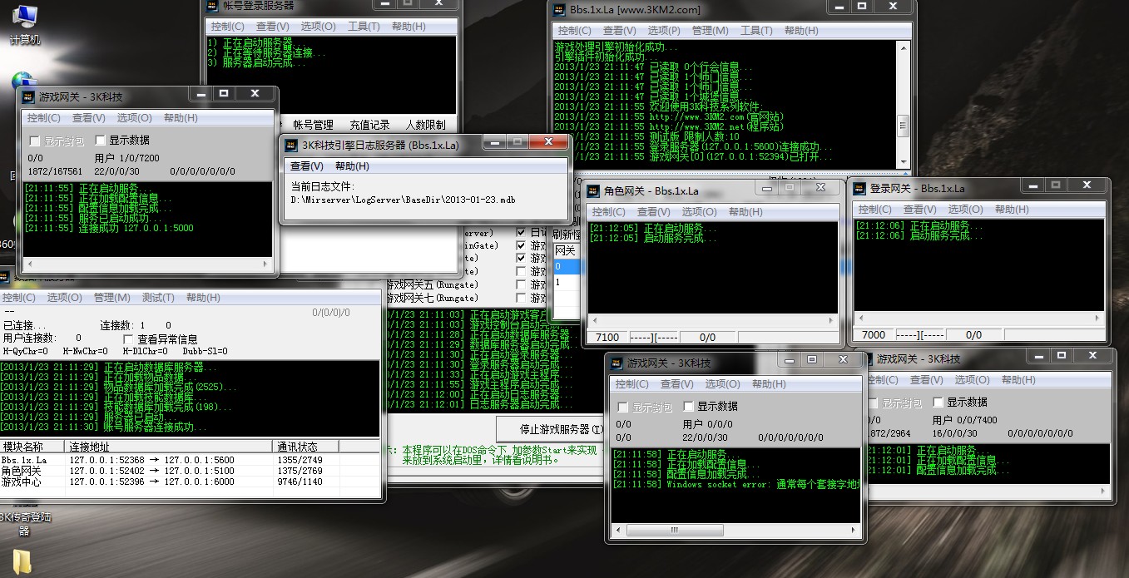Click scroll-right arrow in socket error 游戏网关 window
The width and height of the screenshot is (1129, 578).
tap(853, 530)
